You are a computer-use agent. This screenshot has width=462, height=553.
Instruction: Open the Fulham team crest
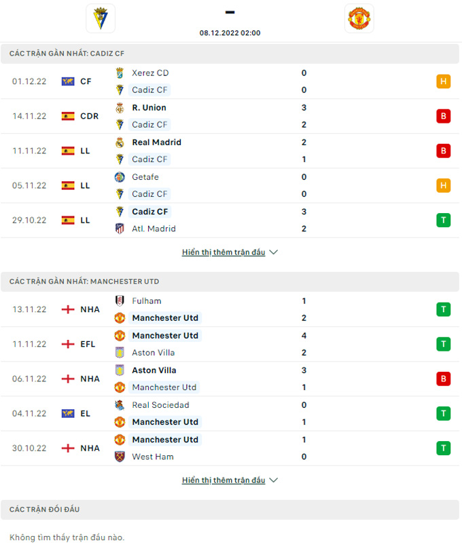(120, 301)
